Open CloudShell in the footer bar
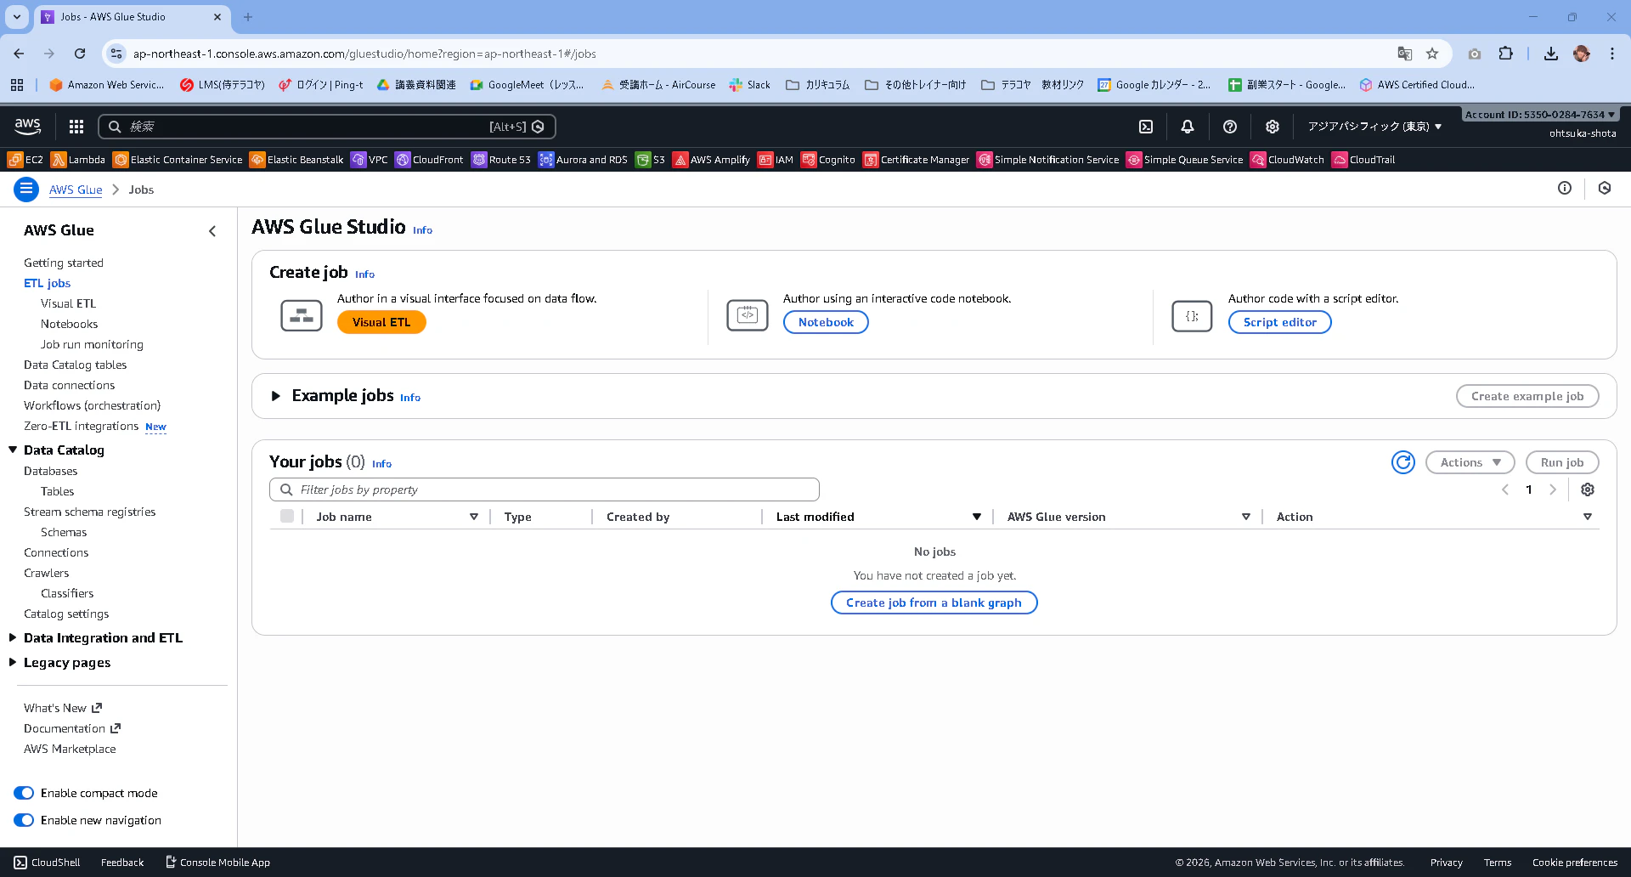 coord(47,863)
